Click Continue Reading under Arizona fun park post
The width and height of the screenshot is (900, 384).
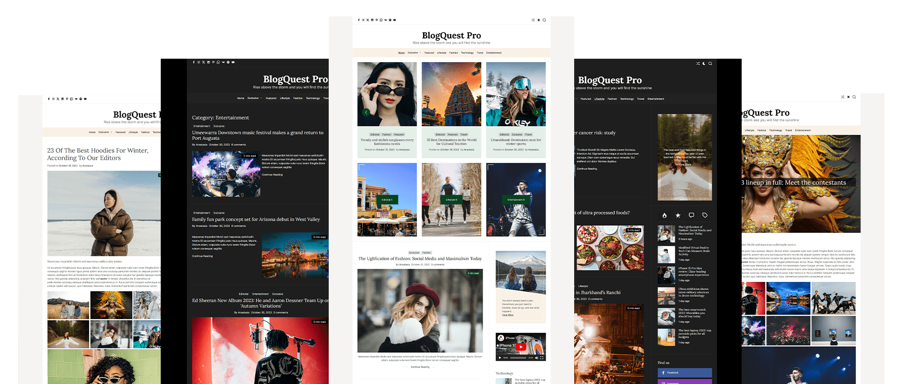pos(202,256)
